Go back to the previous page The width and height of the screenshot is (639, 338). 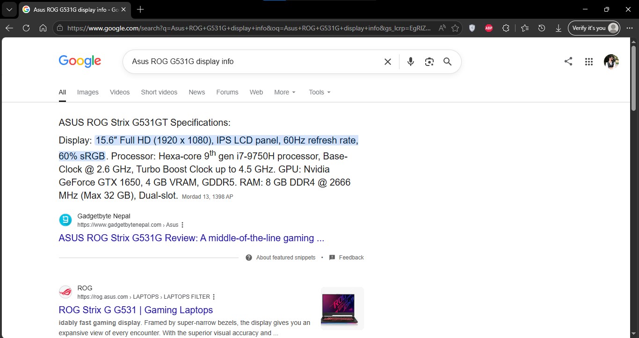click(9, 28)
